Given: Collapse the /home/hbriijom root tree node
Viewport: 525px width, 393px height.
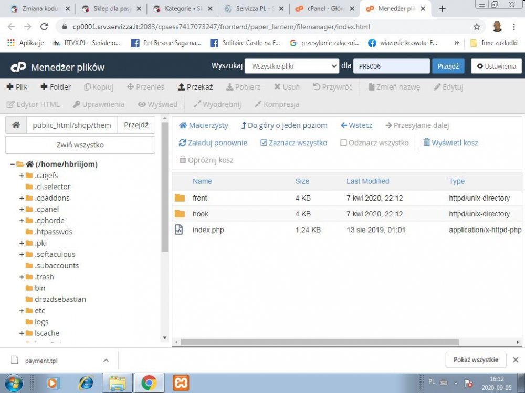Looking at the screenshot, I should coord(13,164).
